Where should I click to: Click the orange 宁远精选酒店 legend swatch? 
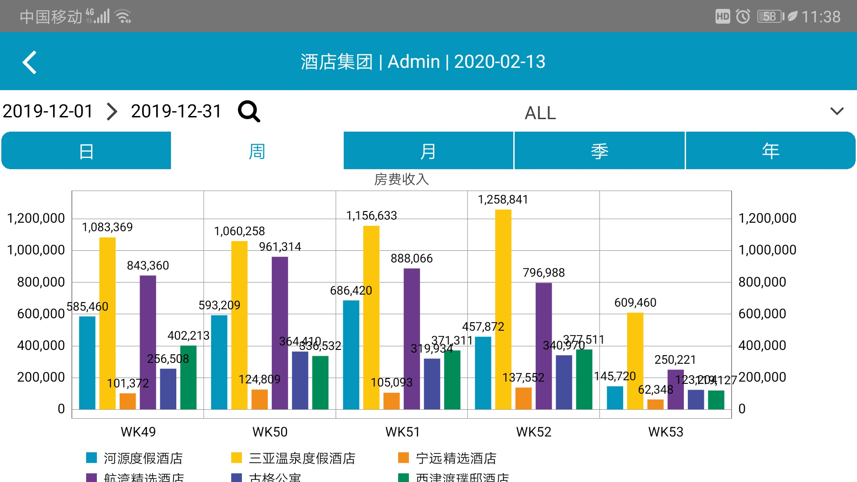coord(403,457)
